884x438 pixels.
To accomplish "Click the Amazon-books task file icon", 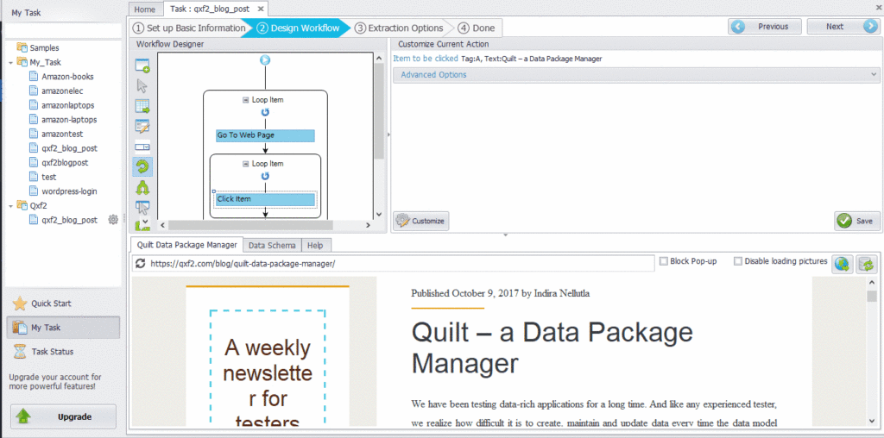I will point(34,77).
